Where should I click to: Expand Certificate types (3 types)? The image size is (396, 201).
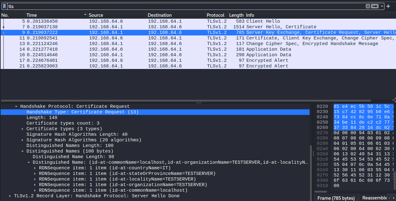(22, 129)
